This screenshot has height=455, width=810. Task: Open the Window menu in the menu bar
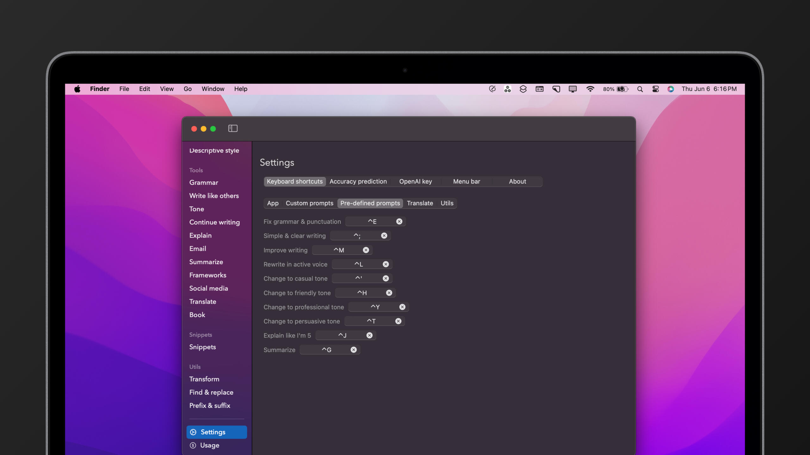213,89
